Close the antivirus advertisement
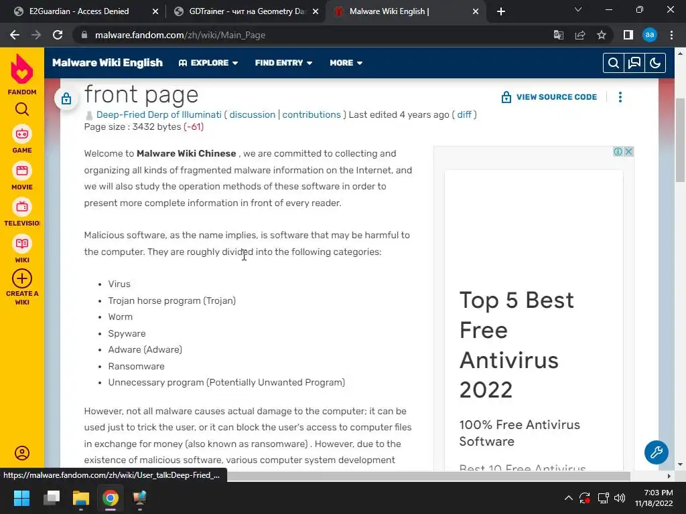 tap(628, 152)
